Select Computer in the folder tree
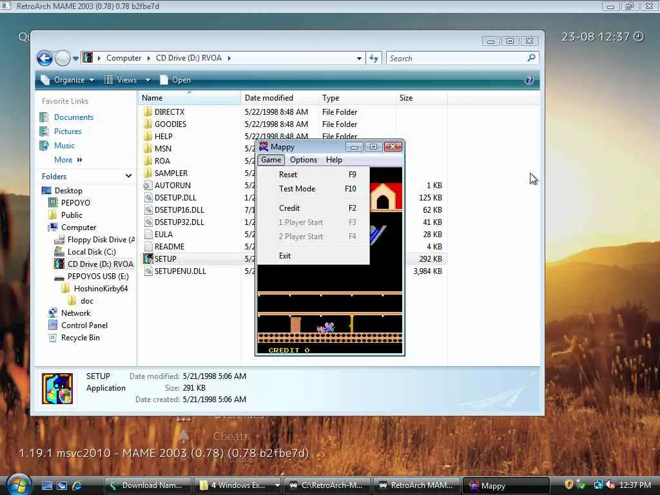 78,228
